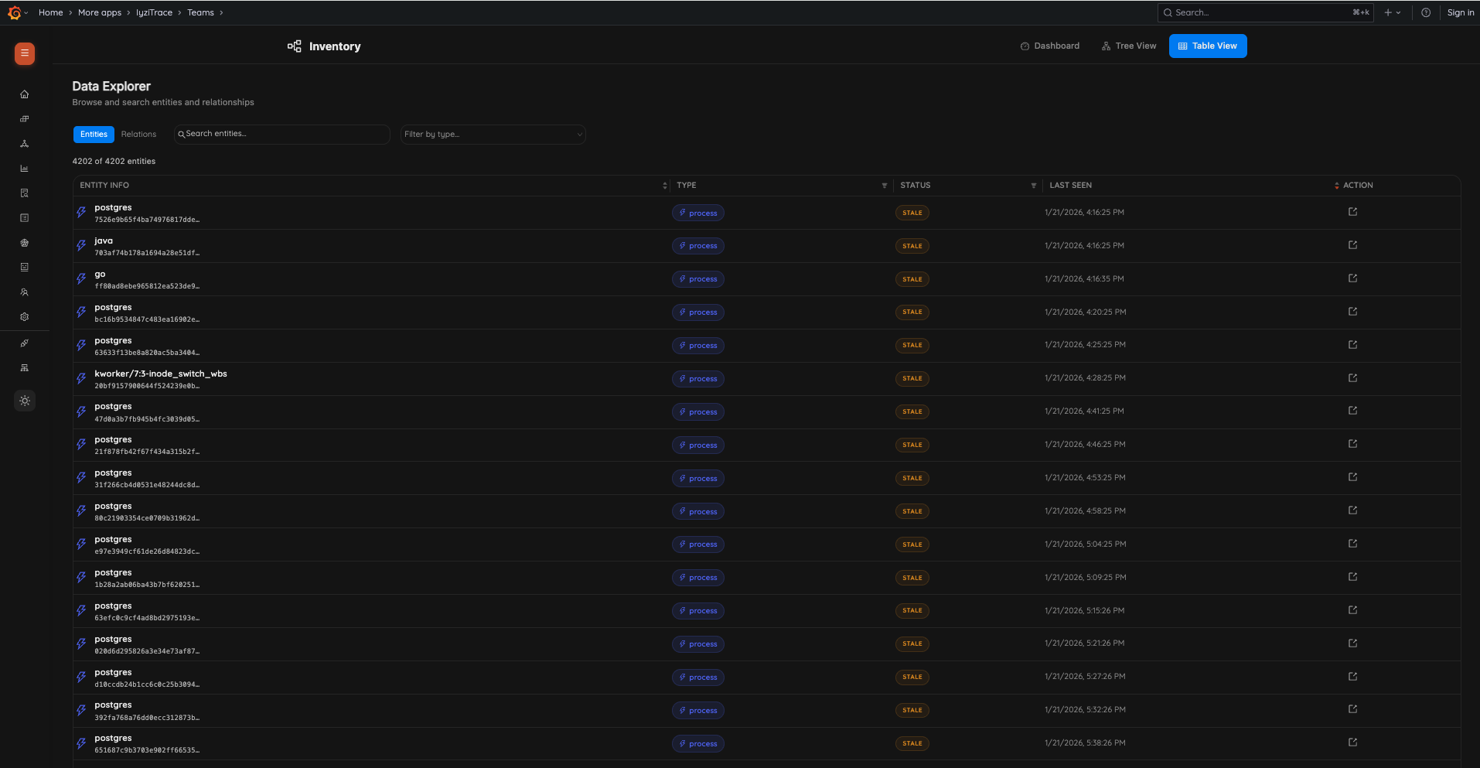Select the users icon in the left sidebar
The height and width of the screenshot is (768, 1480).
pyautogui.click(x=24, y=292)
